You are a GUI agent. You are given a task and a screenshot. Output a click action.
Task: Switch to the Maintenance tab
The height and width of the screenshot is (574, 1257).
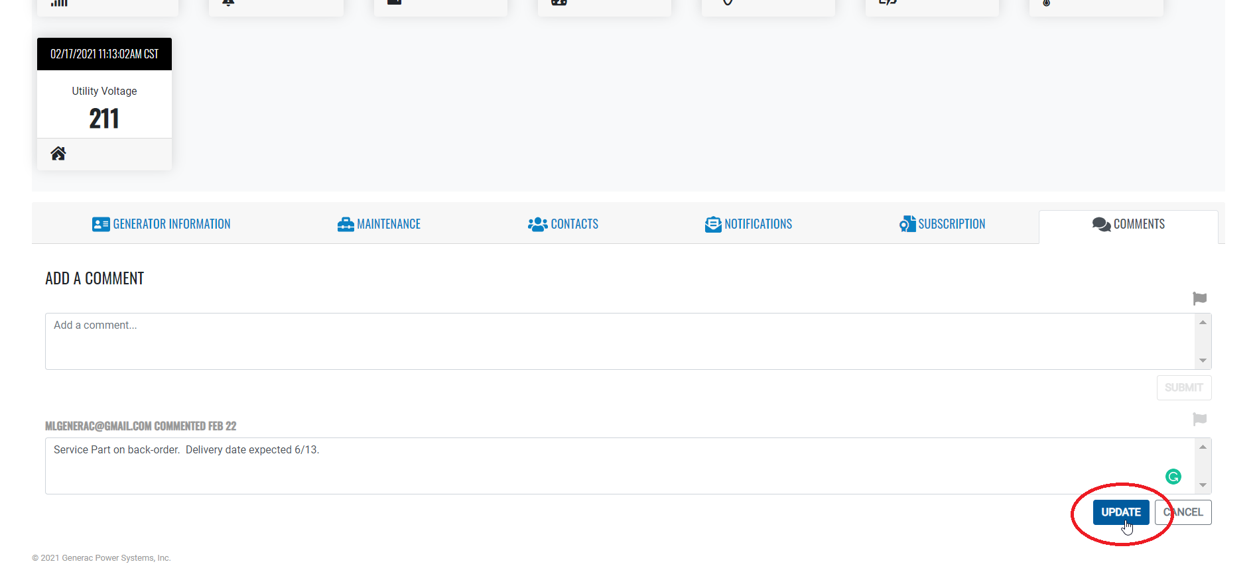coord(379,225)
